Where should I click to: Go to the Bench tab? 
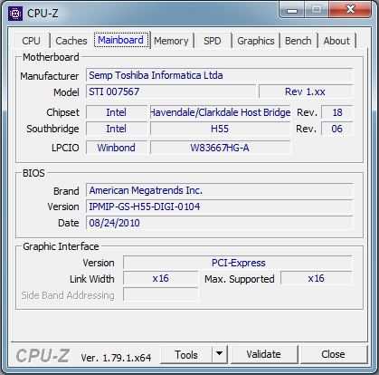pos(298,41)
